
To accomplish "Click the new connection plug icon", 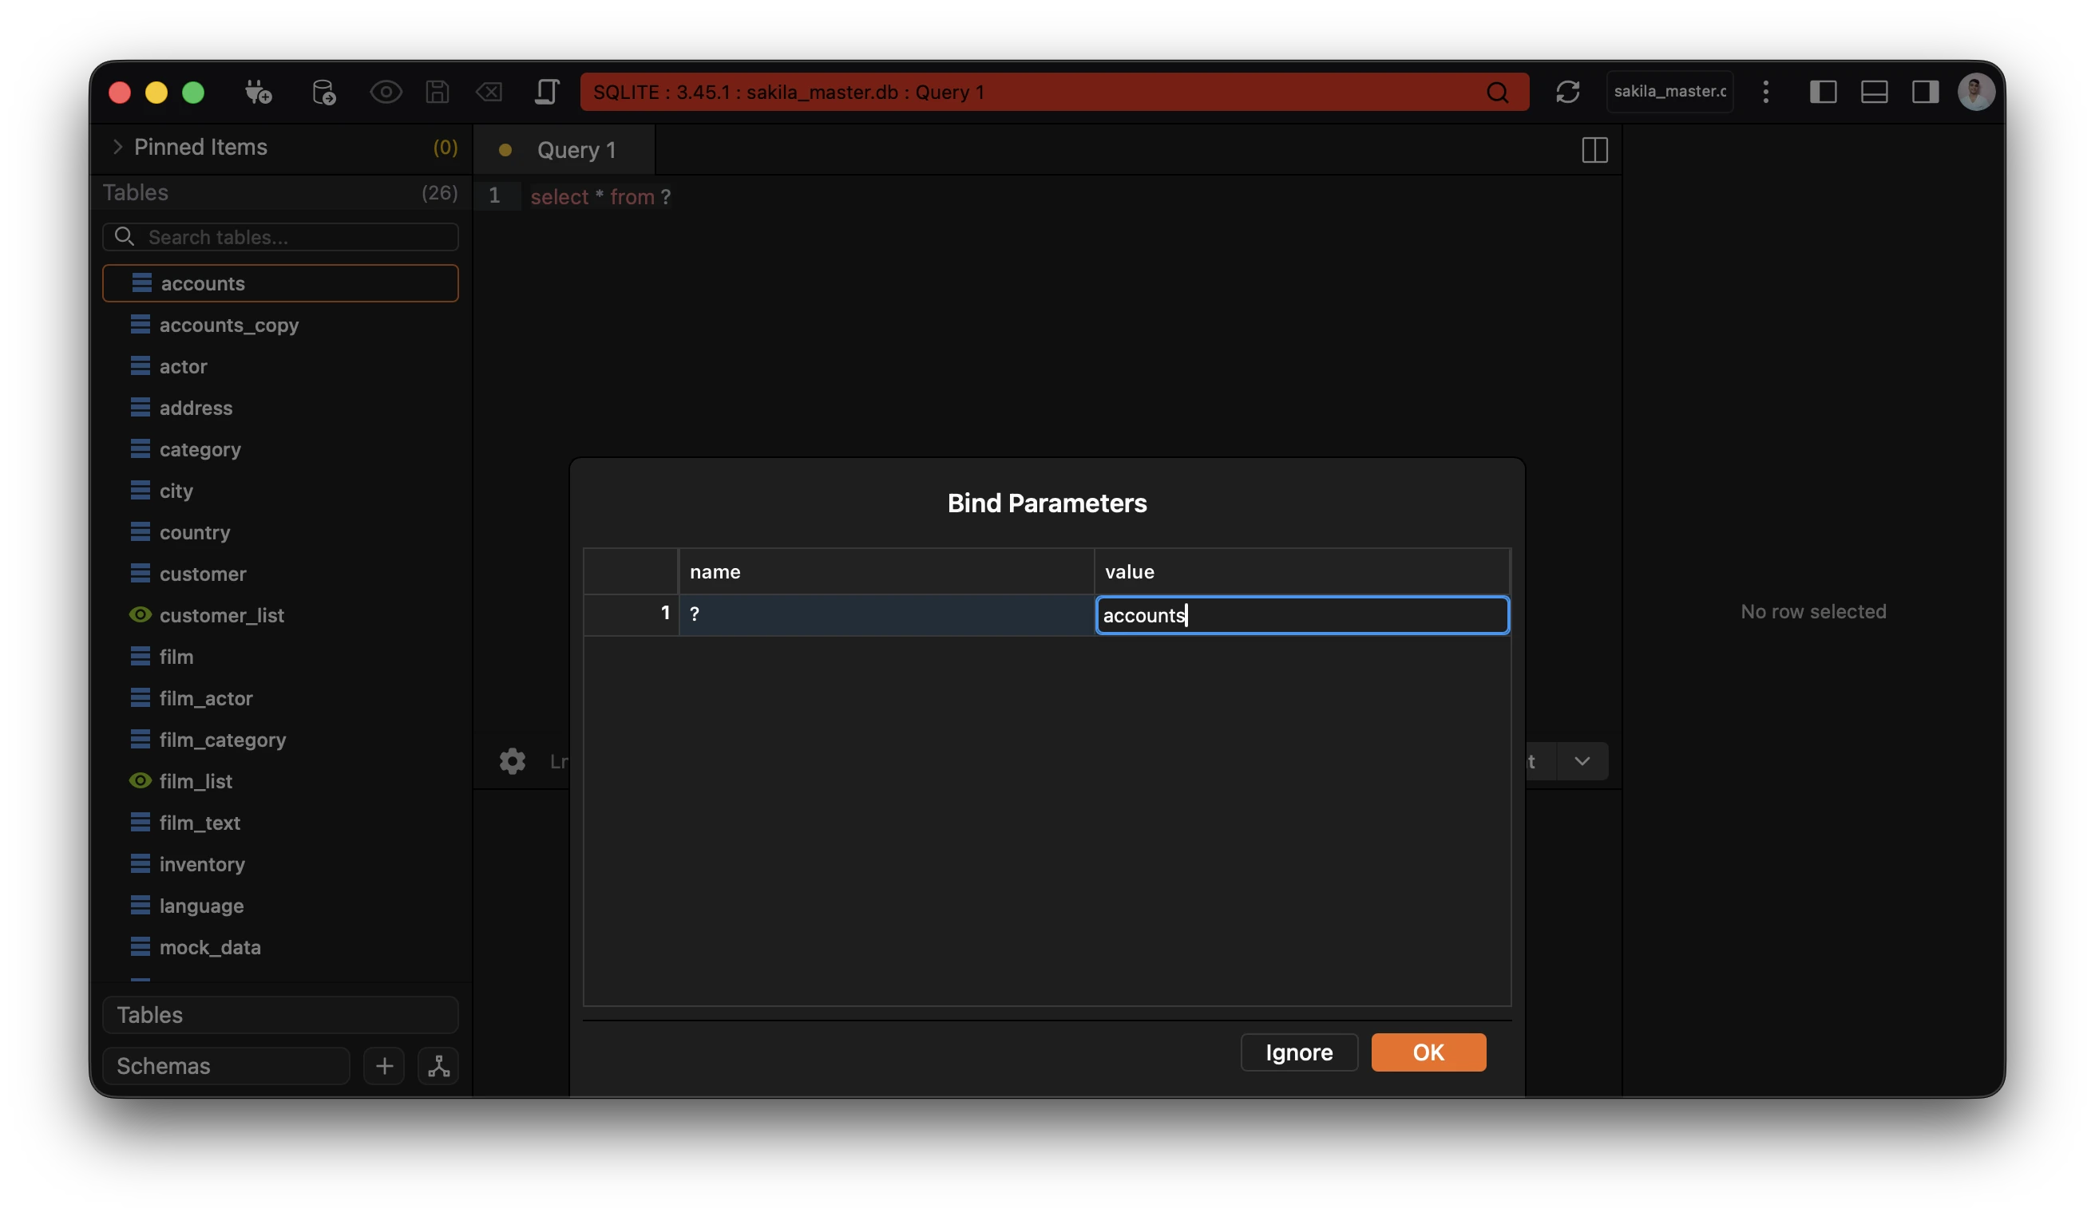I will coord(258,93).
